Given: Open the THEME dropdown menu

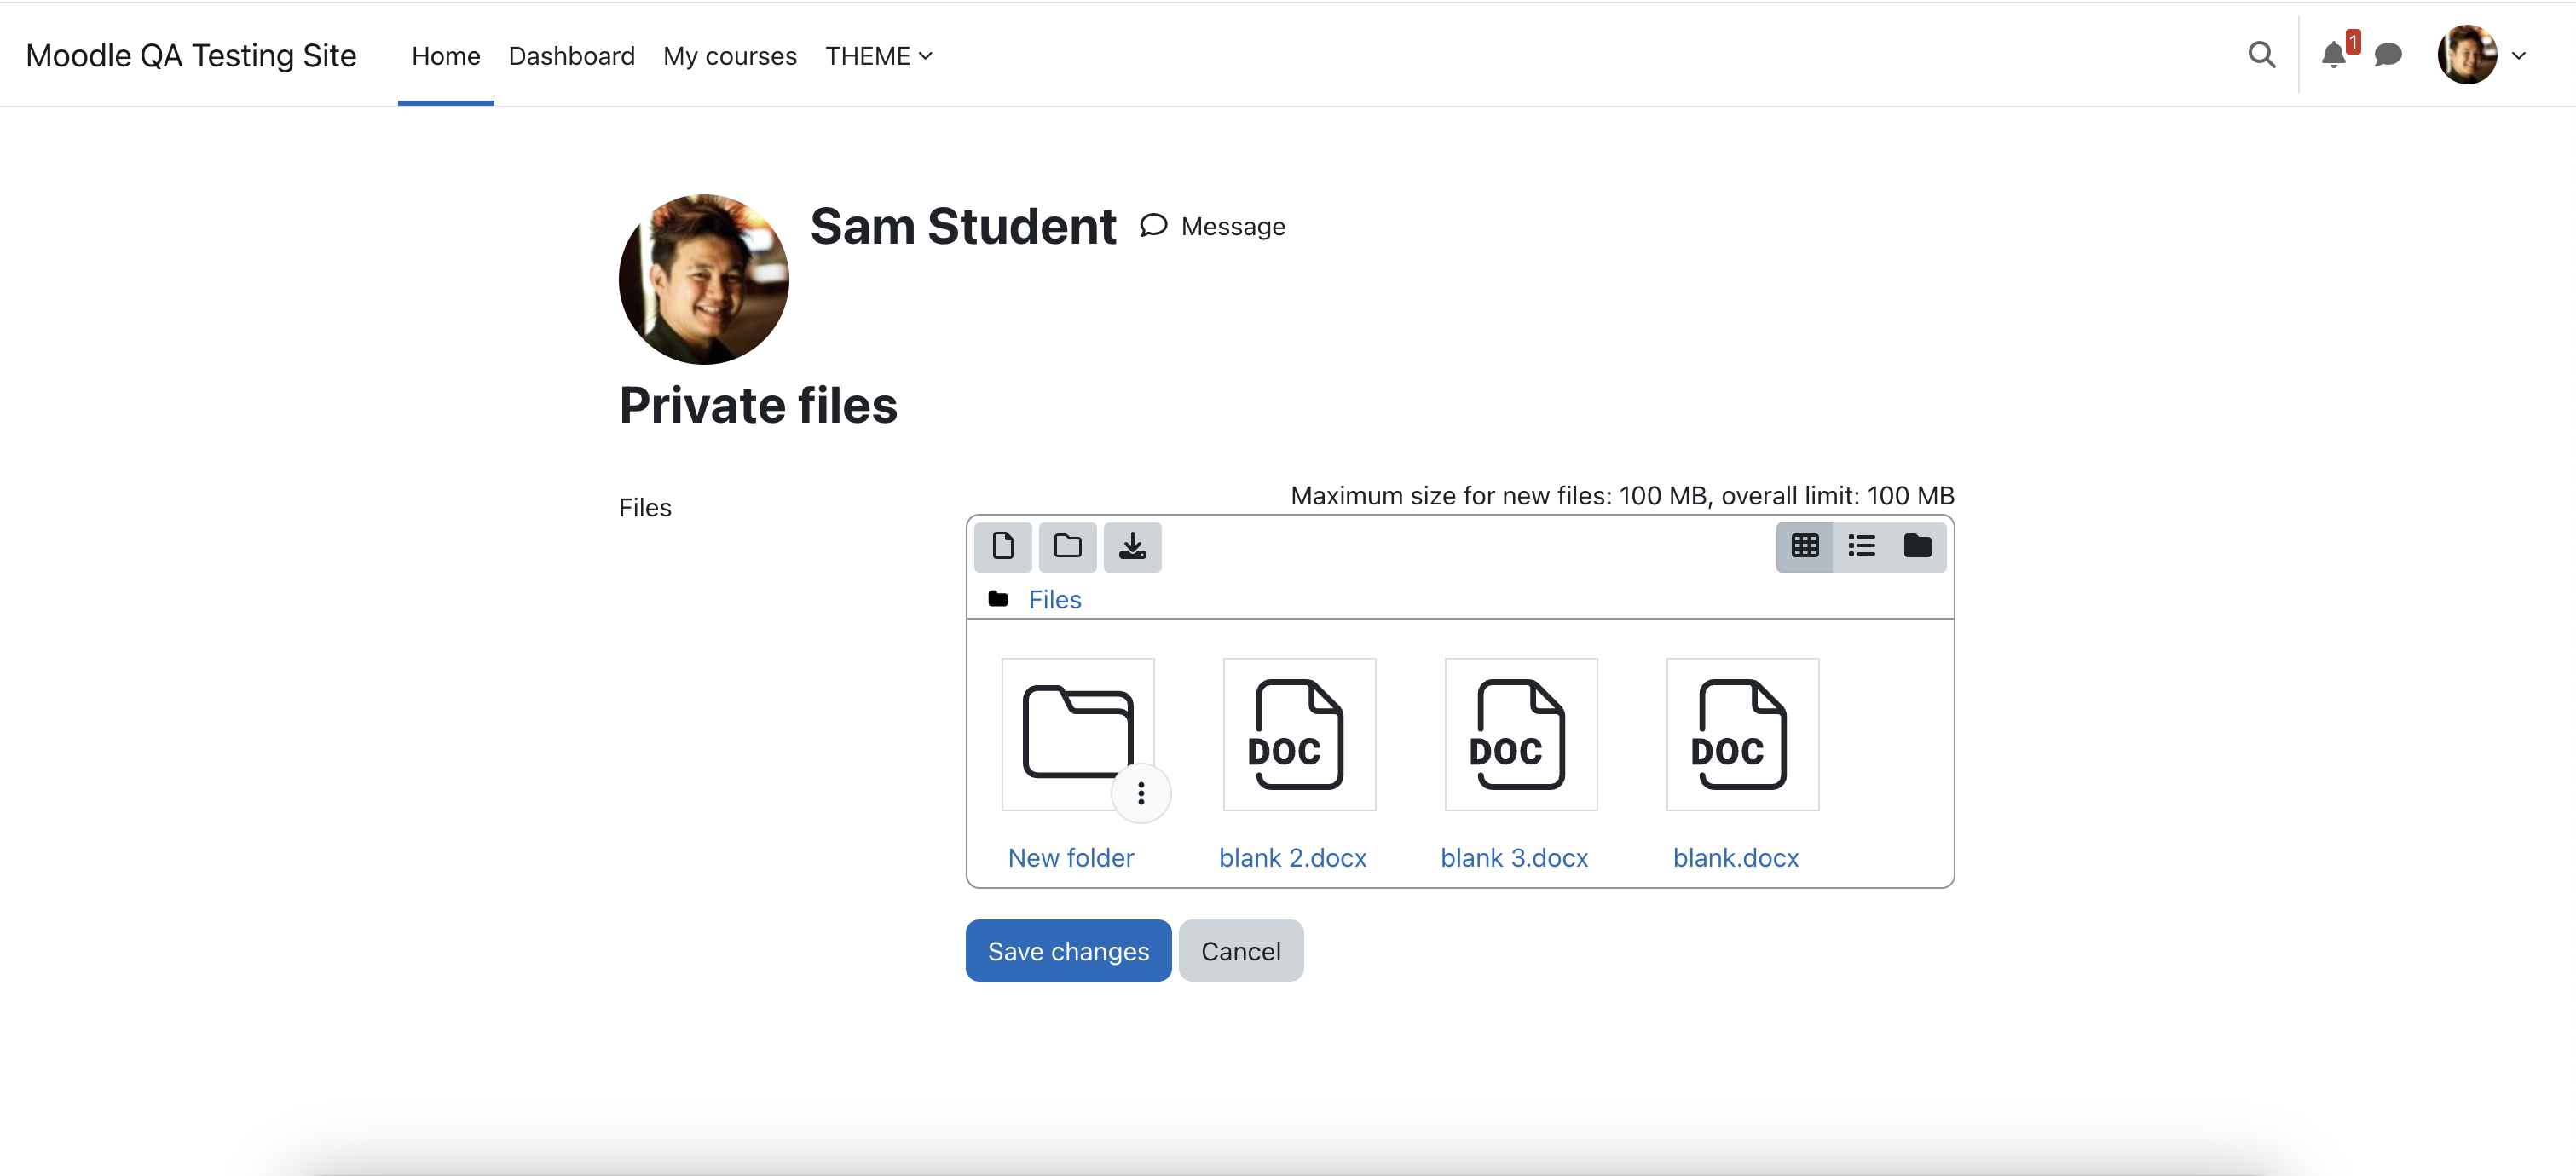Looking at the screenshot, I should [x=879, y=56].
